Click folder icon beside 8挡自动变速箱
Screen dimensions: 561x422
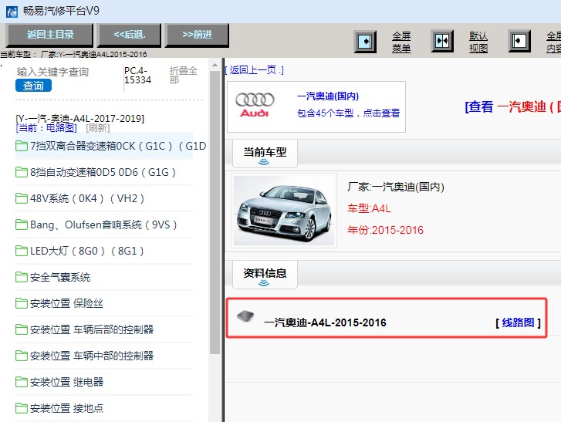[x=22, y=172]
